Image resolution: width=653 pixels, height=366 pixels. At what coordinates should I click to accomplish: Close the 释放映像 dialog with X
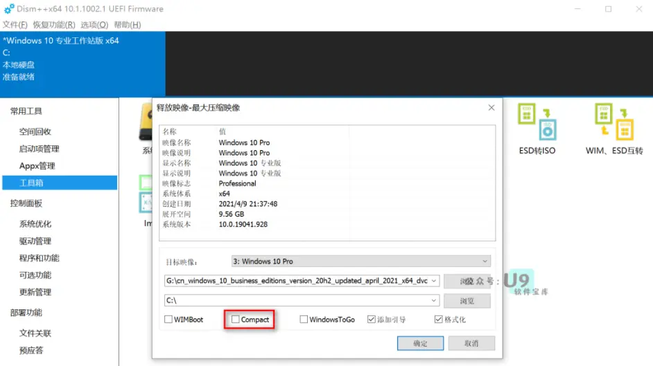[x=491, y=108]
